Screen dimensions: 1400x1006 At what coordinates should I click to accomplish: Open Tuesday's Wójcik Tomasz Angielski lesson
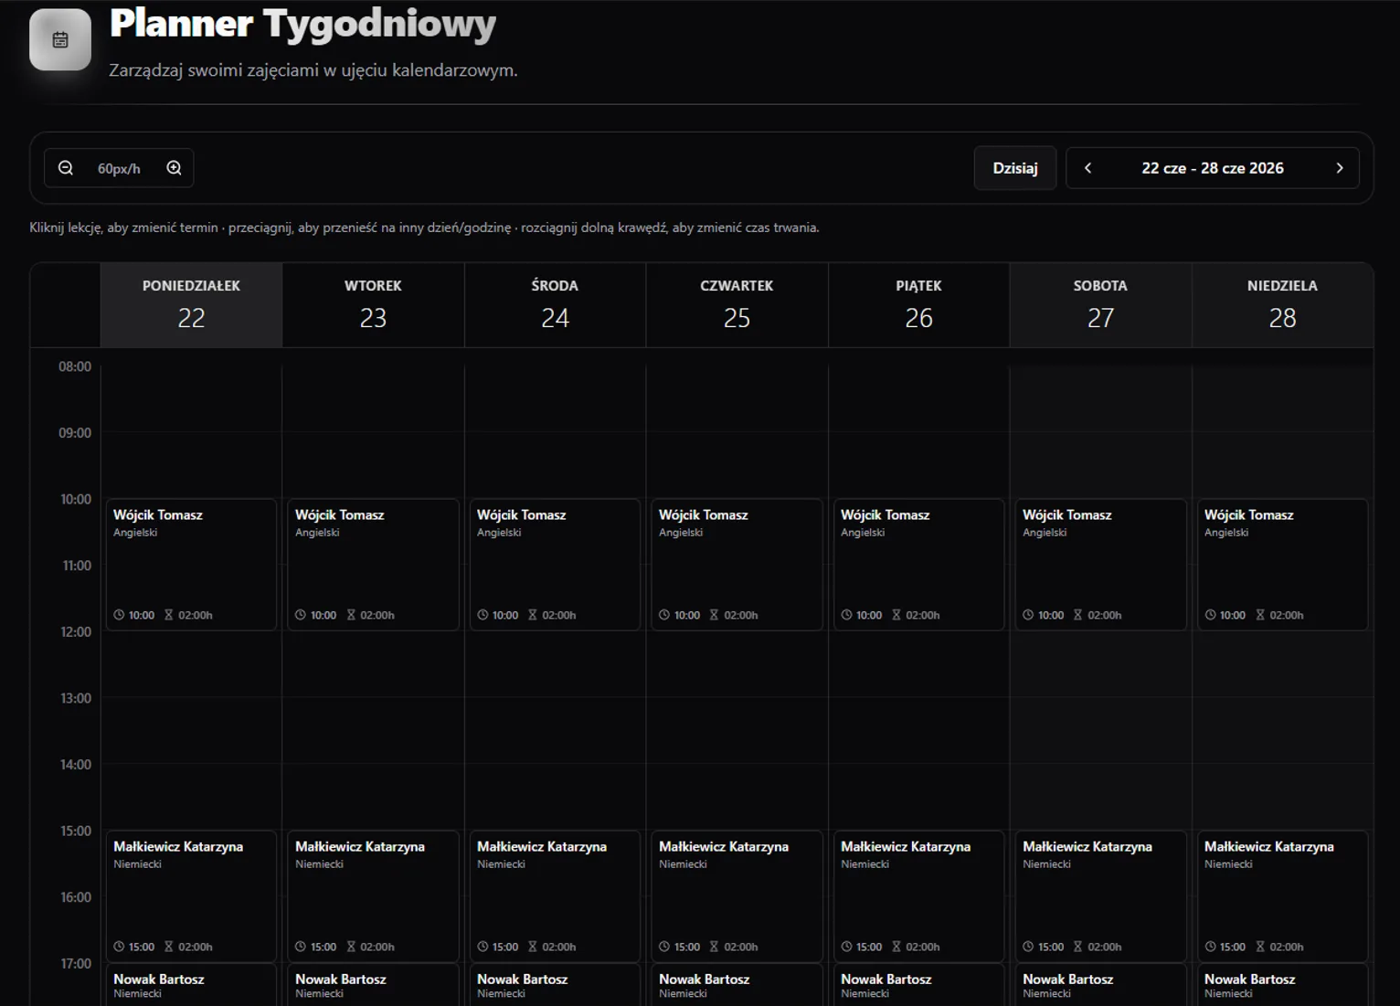click(x=373, y=565)
